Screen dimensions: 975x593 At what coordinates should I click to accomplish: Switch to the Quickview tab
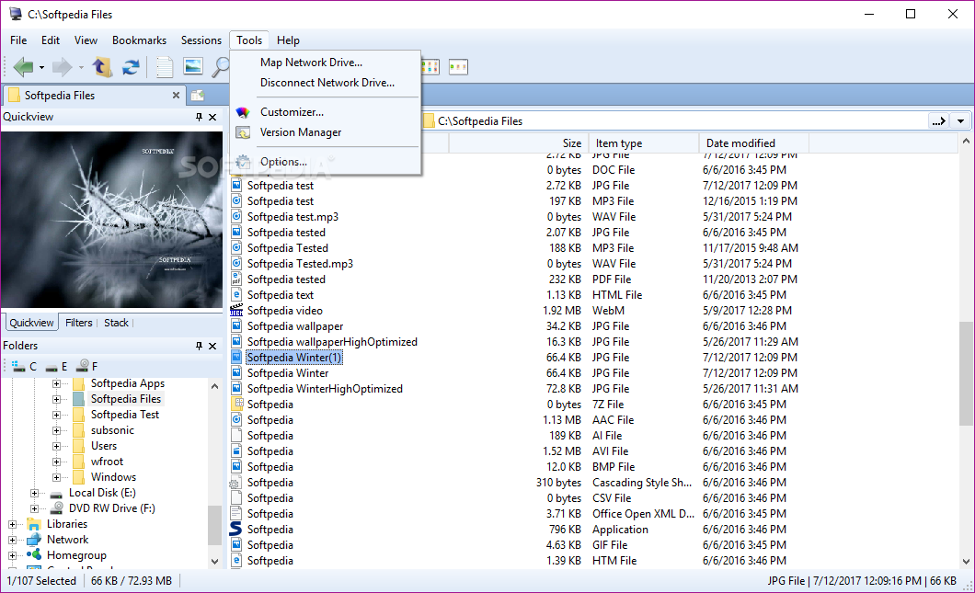click(31, 323)
